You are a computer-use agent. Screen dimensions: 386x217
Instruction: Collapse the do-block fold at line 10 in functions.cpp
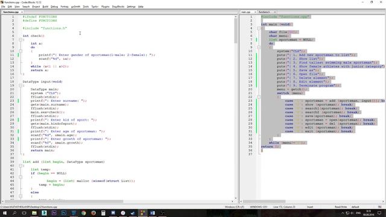[21, 51]
